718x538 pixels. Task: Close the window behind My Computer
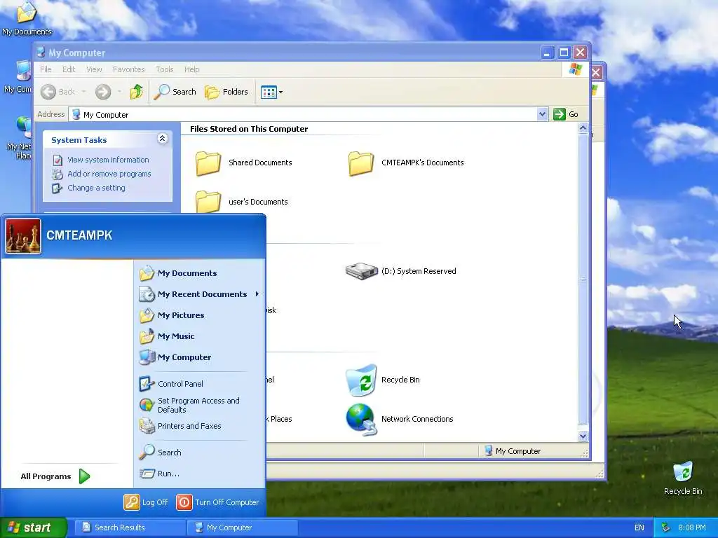pos(597,72)
